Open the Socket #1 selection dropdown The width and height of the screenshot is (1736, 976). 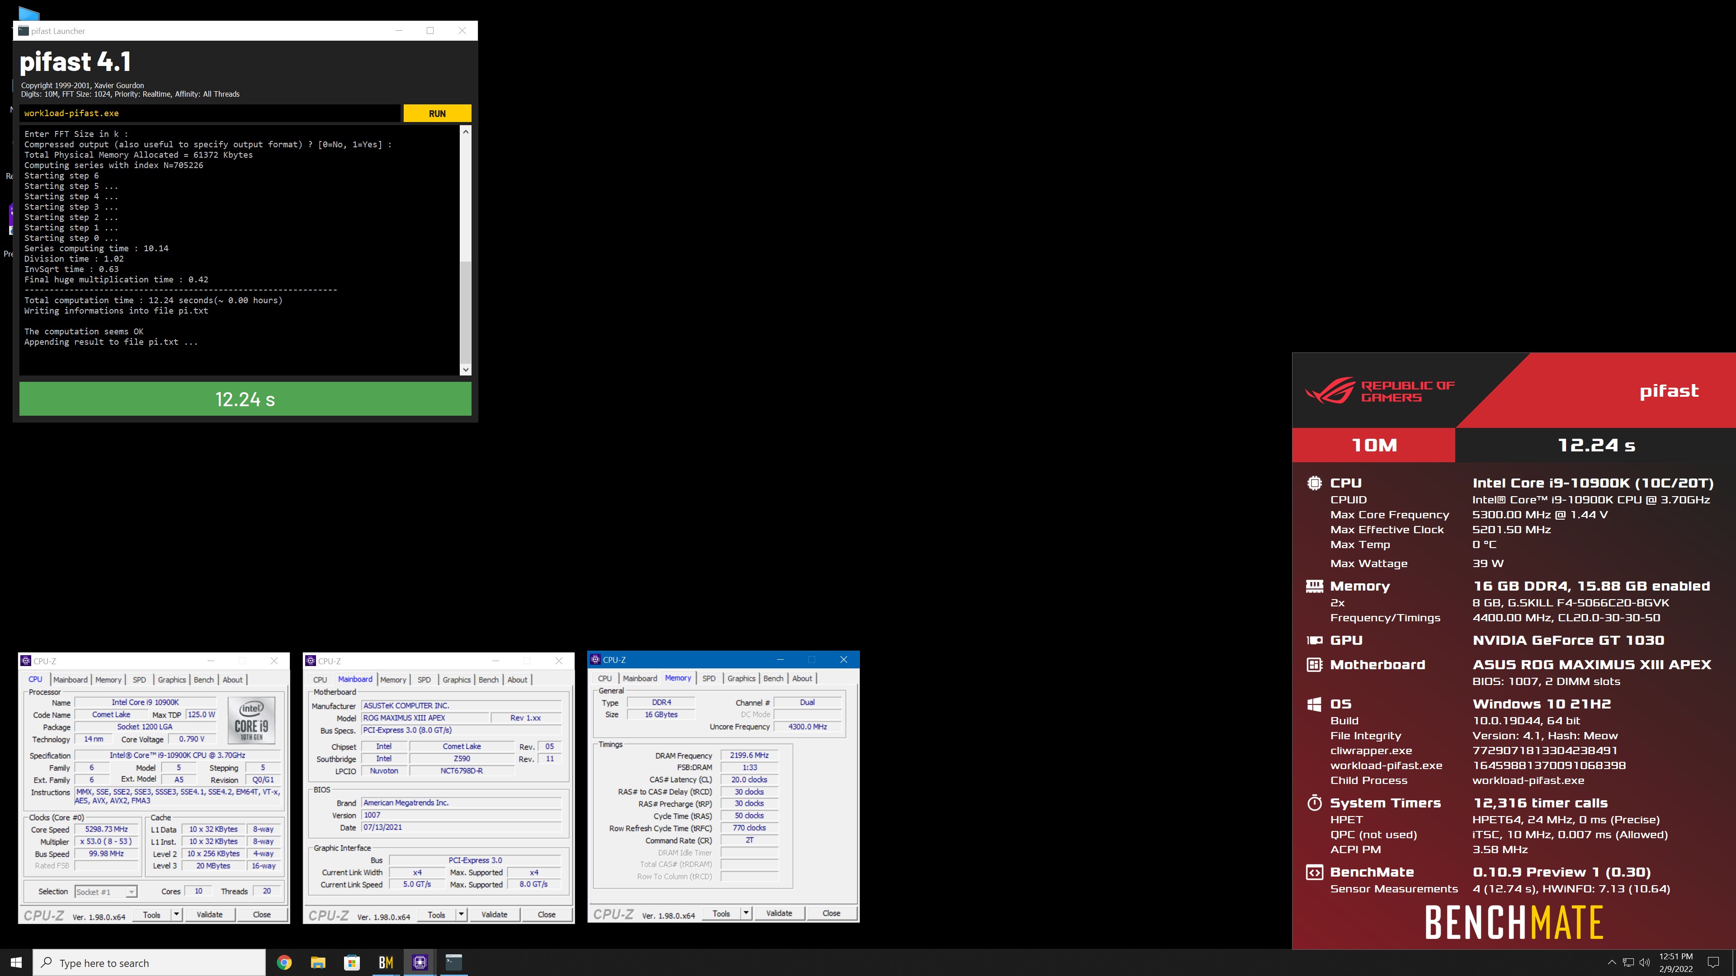pyautogui.click(x=106, y=892)
